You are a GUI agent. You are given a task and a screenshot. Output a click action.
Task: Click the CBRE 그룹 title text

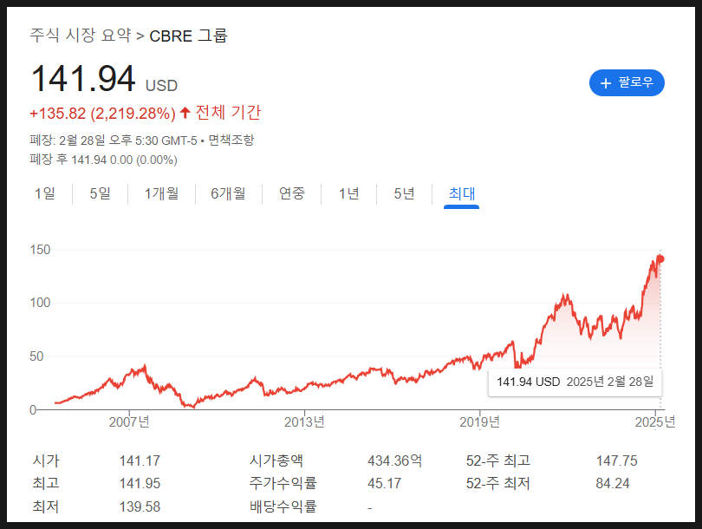pos(188,36)
